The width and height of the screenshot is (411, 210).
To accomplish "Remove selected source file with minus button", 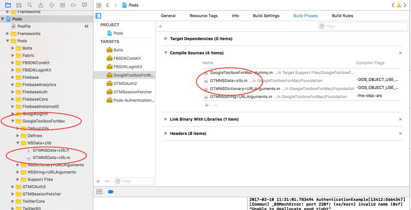I will [x=215, y=105].
